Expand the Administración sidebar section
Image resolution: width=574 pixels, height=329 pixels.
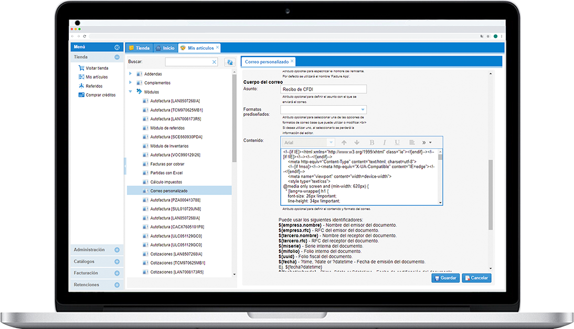(x=117, y=250)
